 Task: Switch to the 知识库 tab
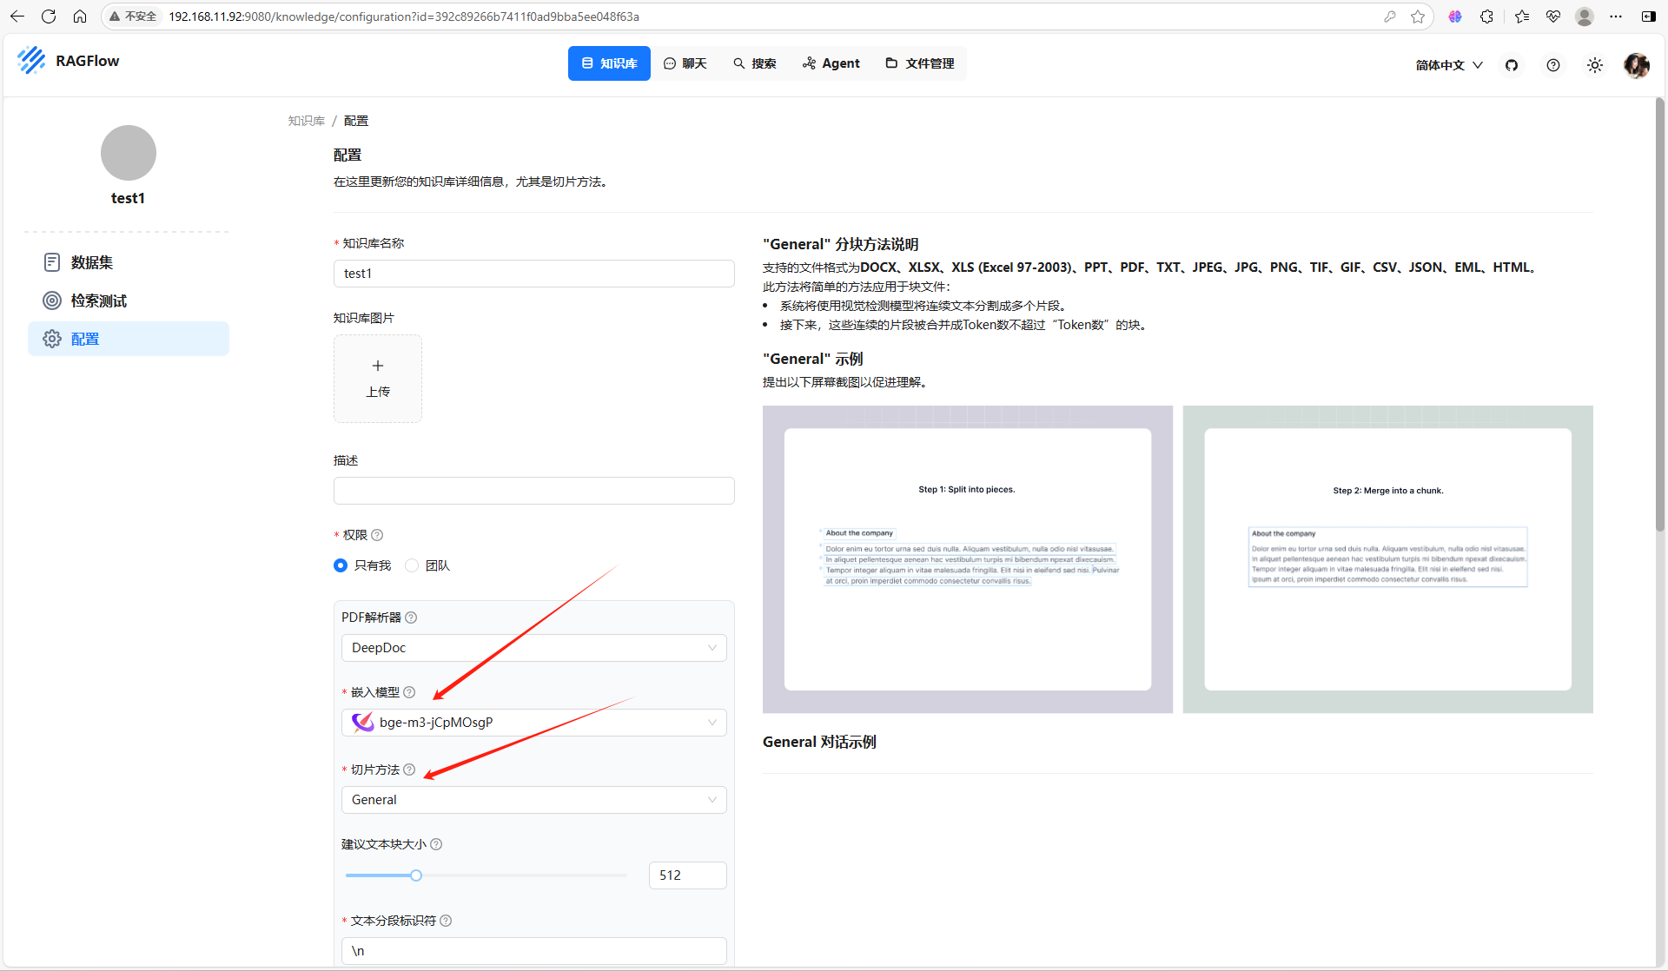click(609, 63)
